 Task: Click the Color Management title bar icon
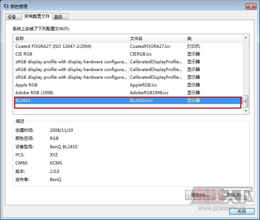[6, 6]
